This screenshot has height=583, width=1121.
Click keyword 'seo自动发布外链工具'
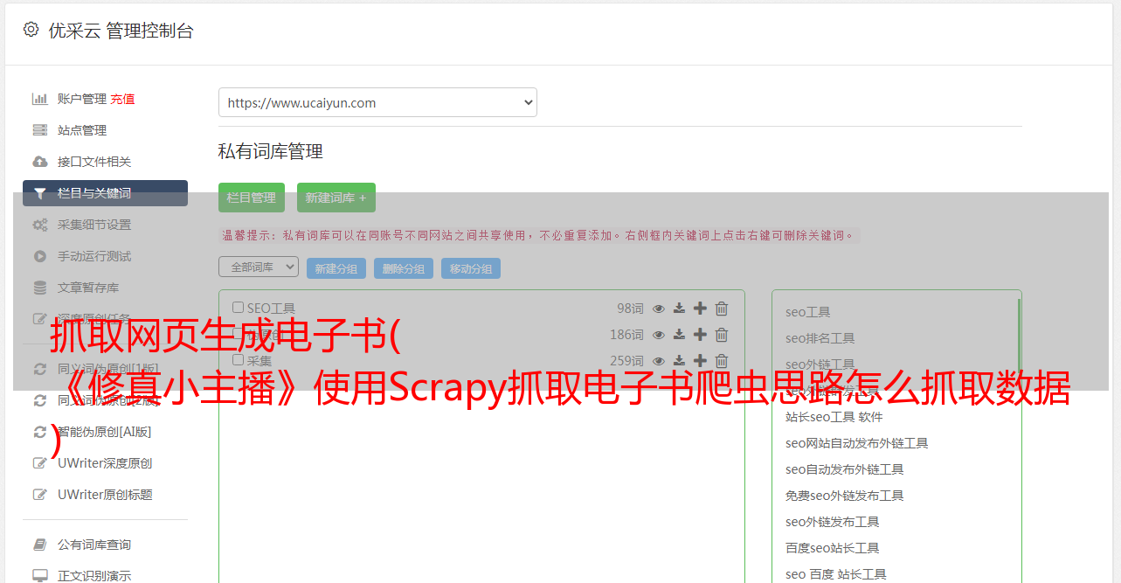[x=845, y=469]
